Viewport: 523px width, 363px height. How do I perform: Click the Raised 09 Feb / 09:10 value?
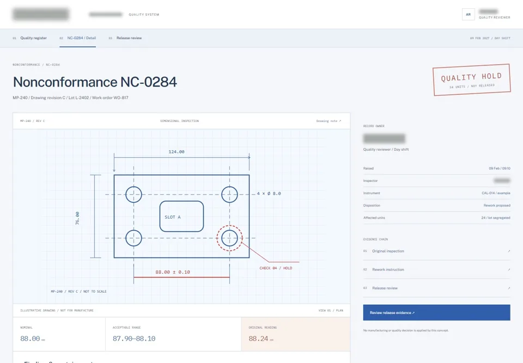tap(500, 168)
